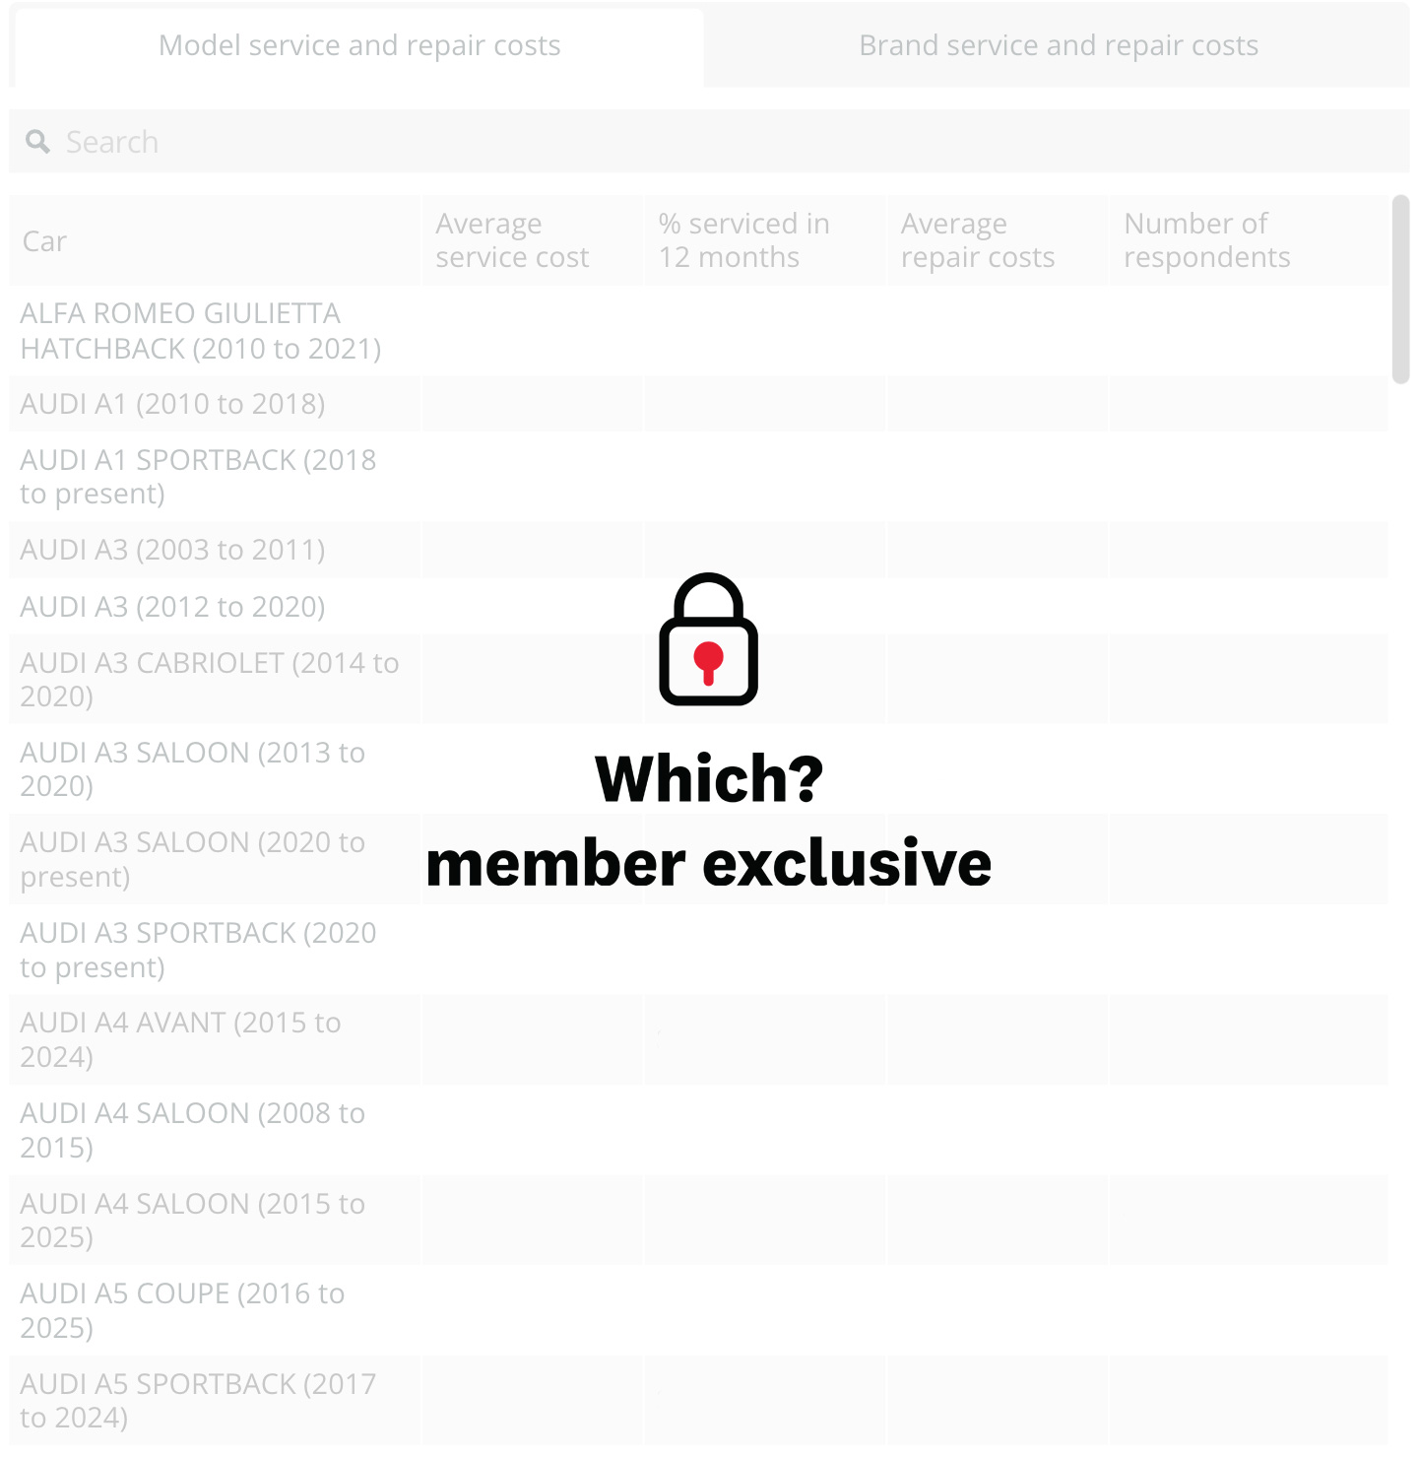Sort by Average service cost column
Viewport: 1419px width, 1458px height.
point(512,240)
